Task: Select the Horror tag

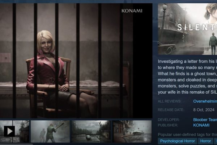Action: 205,141
